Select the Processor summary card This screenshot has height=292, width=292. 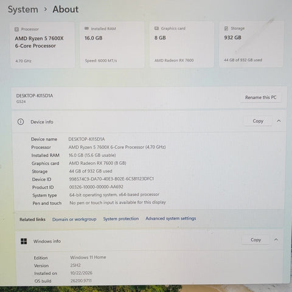tap(43, 45)
